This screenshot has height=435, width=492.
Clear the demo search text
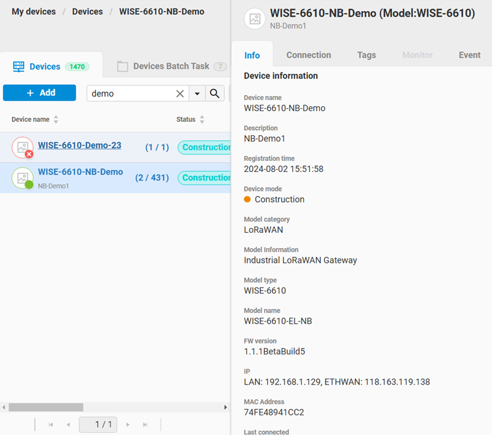(180, 93)
